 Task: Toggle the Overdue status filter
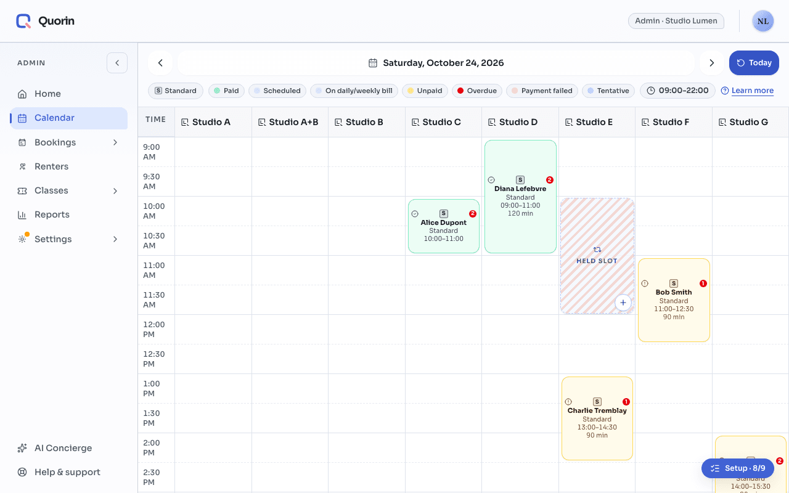[477, 91]
